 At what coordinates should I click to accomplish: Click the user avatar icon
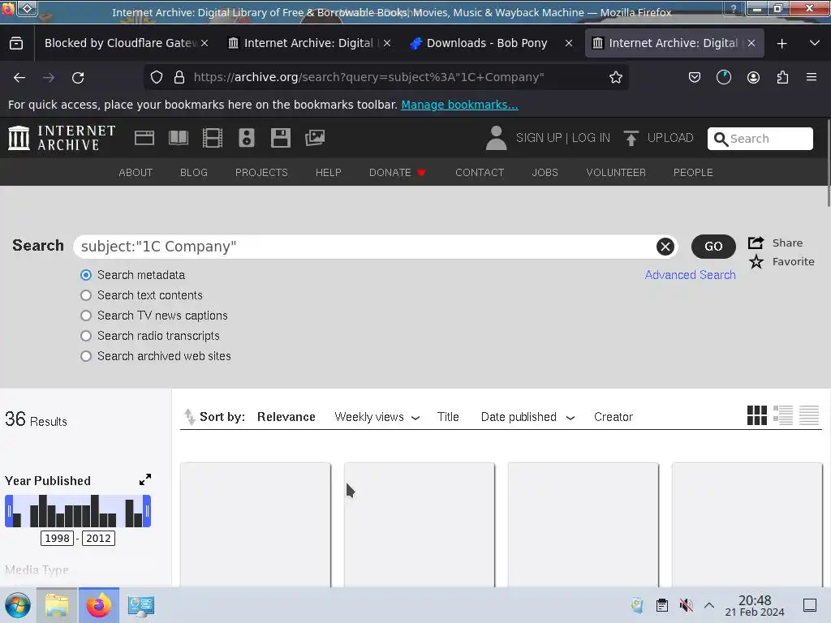(496, 138)
